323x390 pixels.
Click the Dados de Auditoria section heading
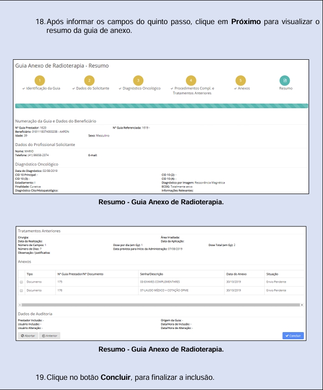pyautogui.click(x=35, y=314)
